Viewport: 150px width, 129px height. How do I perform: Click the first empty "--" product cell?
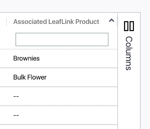click(16, 96)
